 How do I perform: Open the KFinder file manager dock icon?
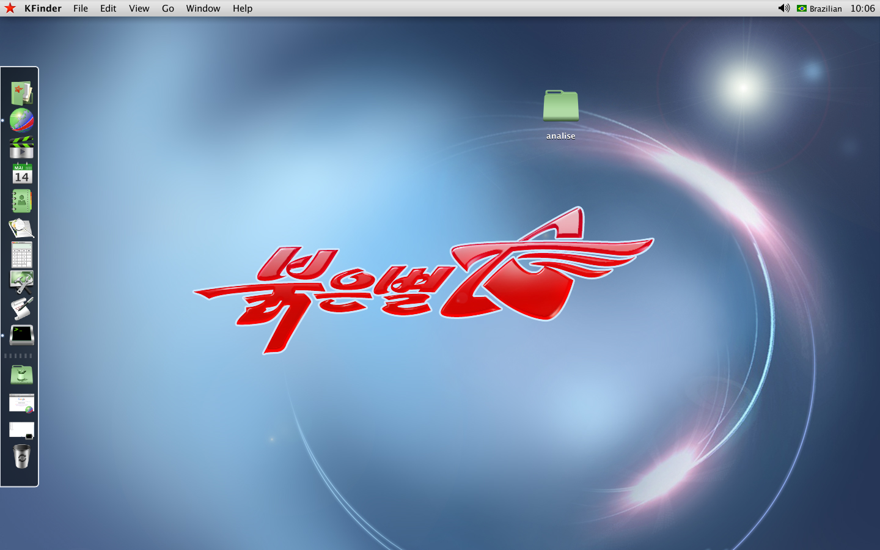point(21,93)
